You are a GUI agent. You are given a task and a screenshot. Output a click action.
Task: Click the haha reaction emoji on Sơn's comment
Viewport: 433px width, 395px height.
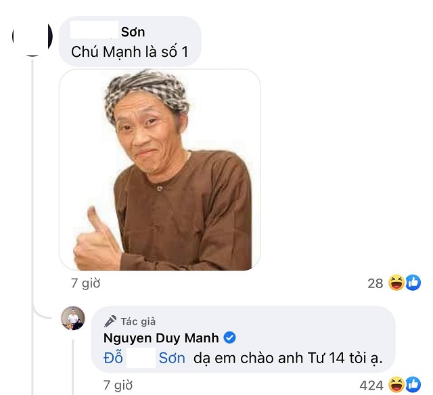[x=396, y=283]
